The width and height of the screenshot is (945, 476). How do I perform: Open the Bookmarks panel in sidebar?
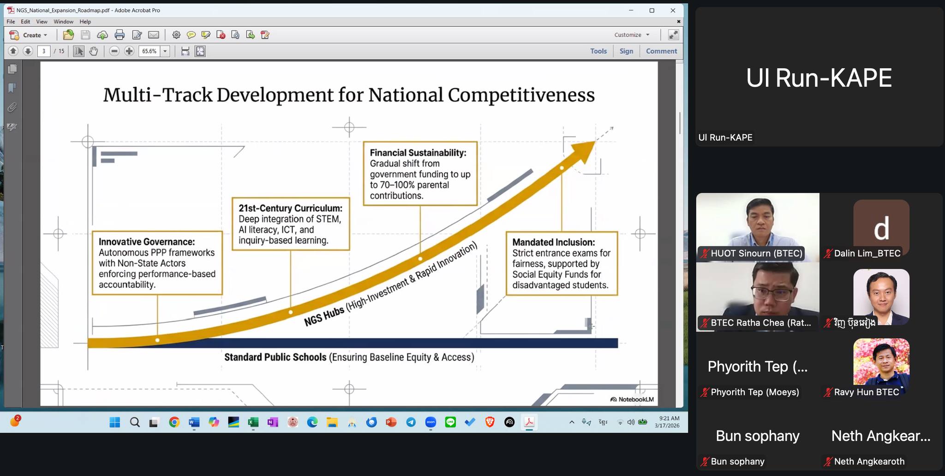(12, 88)
